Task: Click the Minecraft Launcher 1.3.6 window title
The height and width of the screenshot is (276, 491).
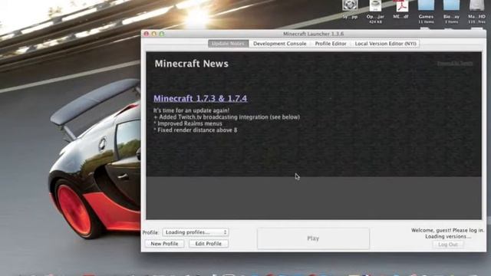Action: click(314, 34)
